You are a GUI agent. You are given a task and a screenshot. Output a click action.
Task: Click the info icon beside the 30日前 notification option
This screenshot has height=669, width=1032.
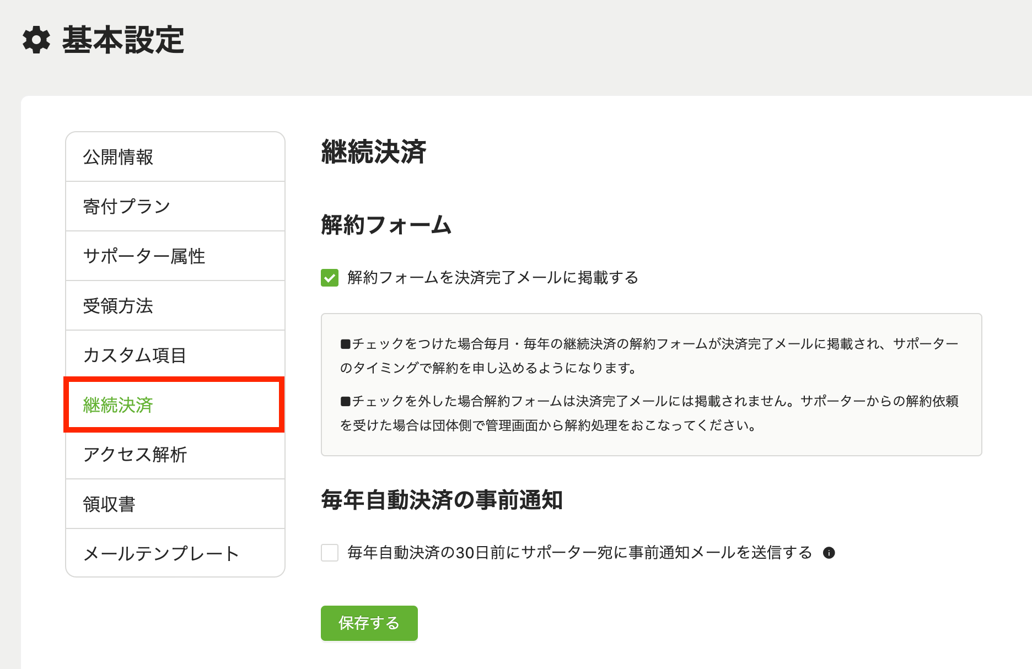[829, 553]
